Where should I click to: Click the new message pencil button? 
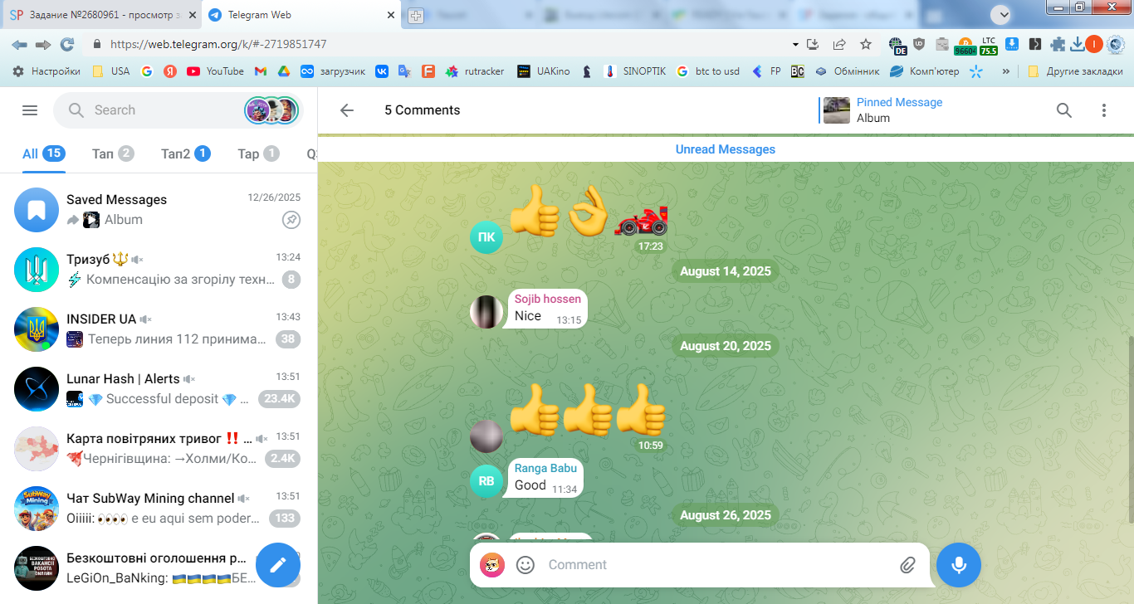pyautogui.click(x=278, y=565)
